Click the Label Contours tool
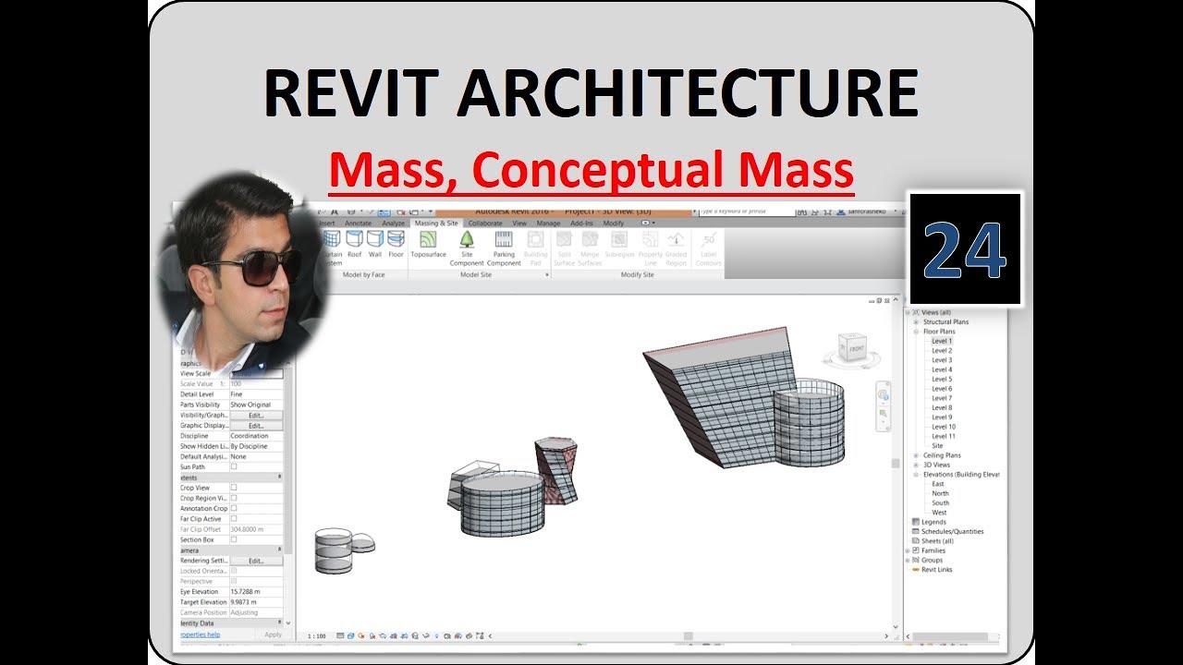 [709, 248]
